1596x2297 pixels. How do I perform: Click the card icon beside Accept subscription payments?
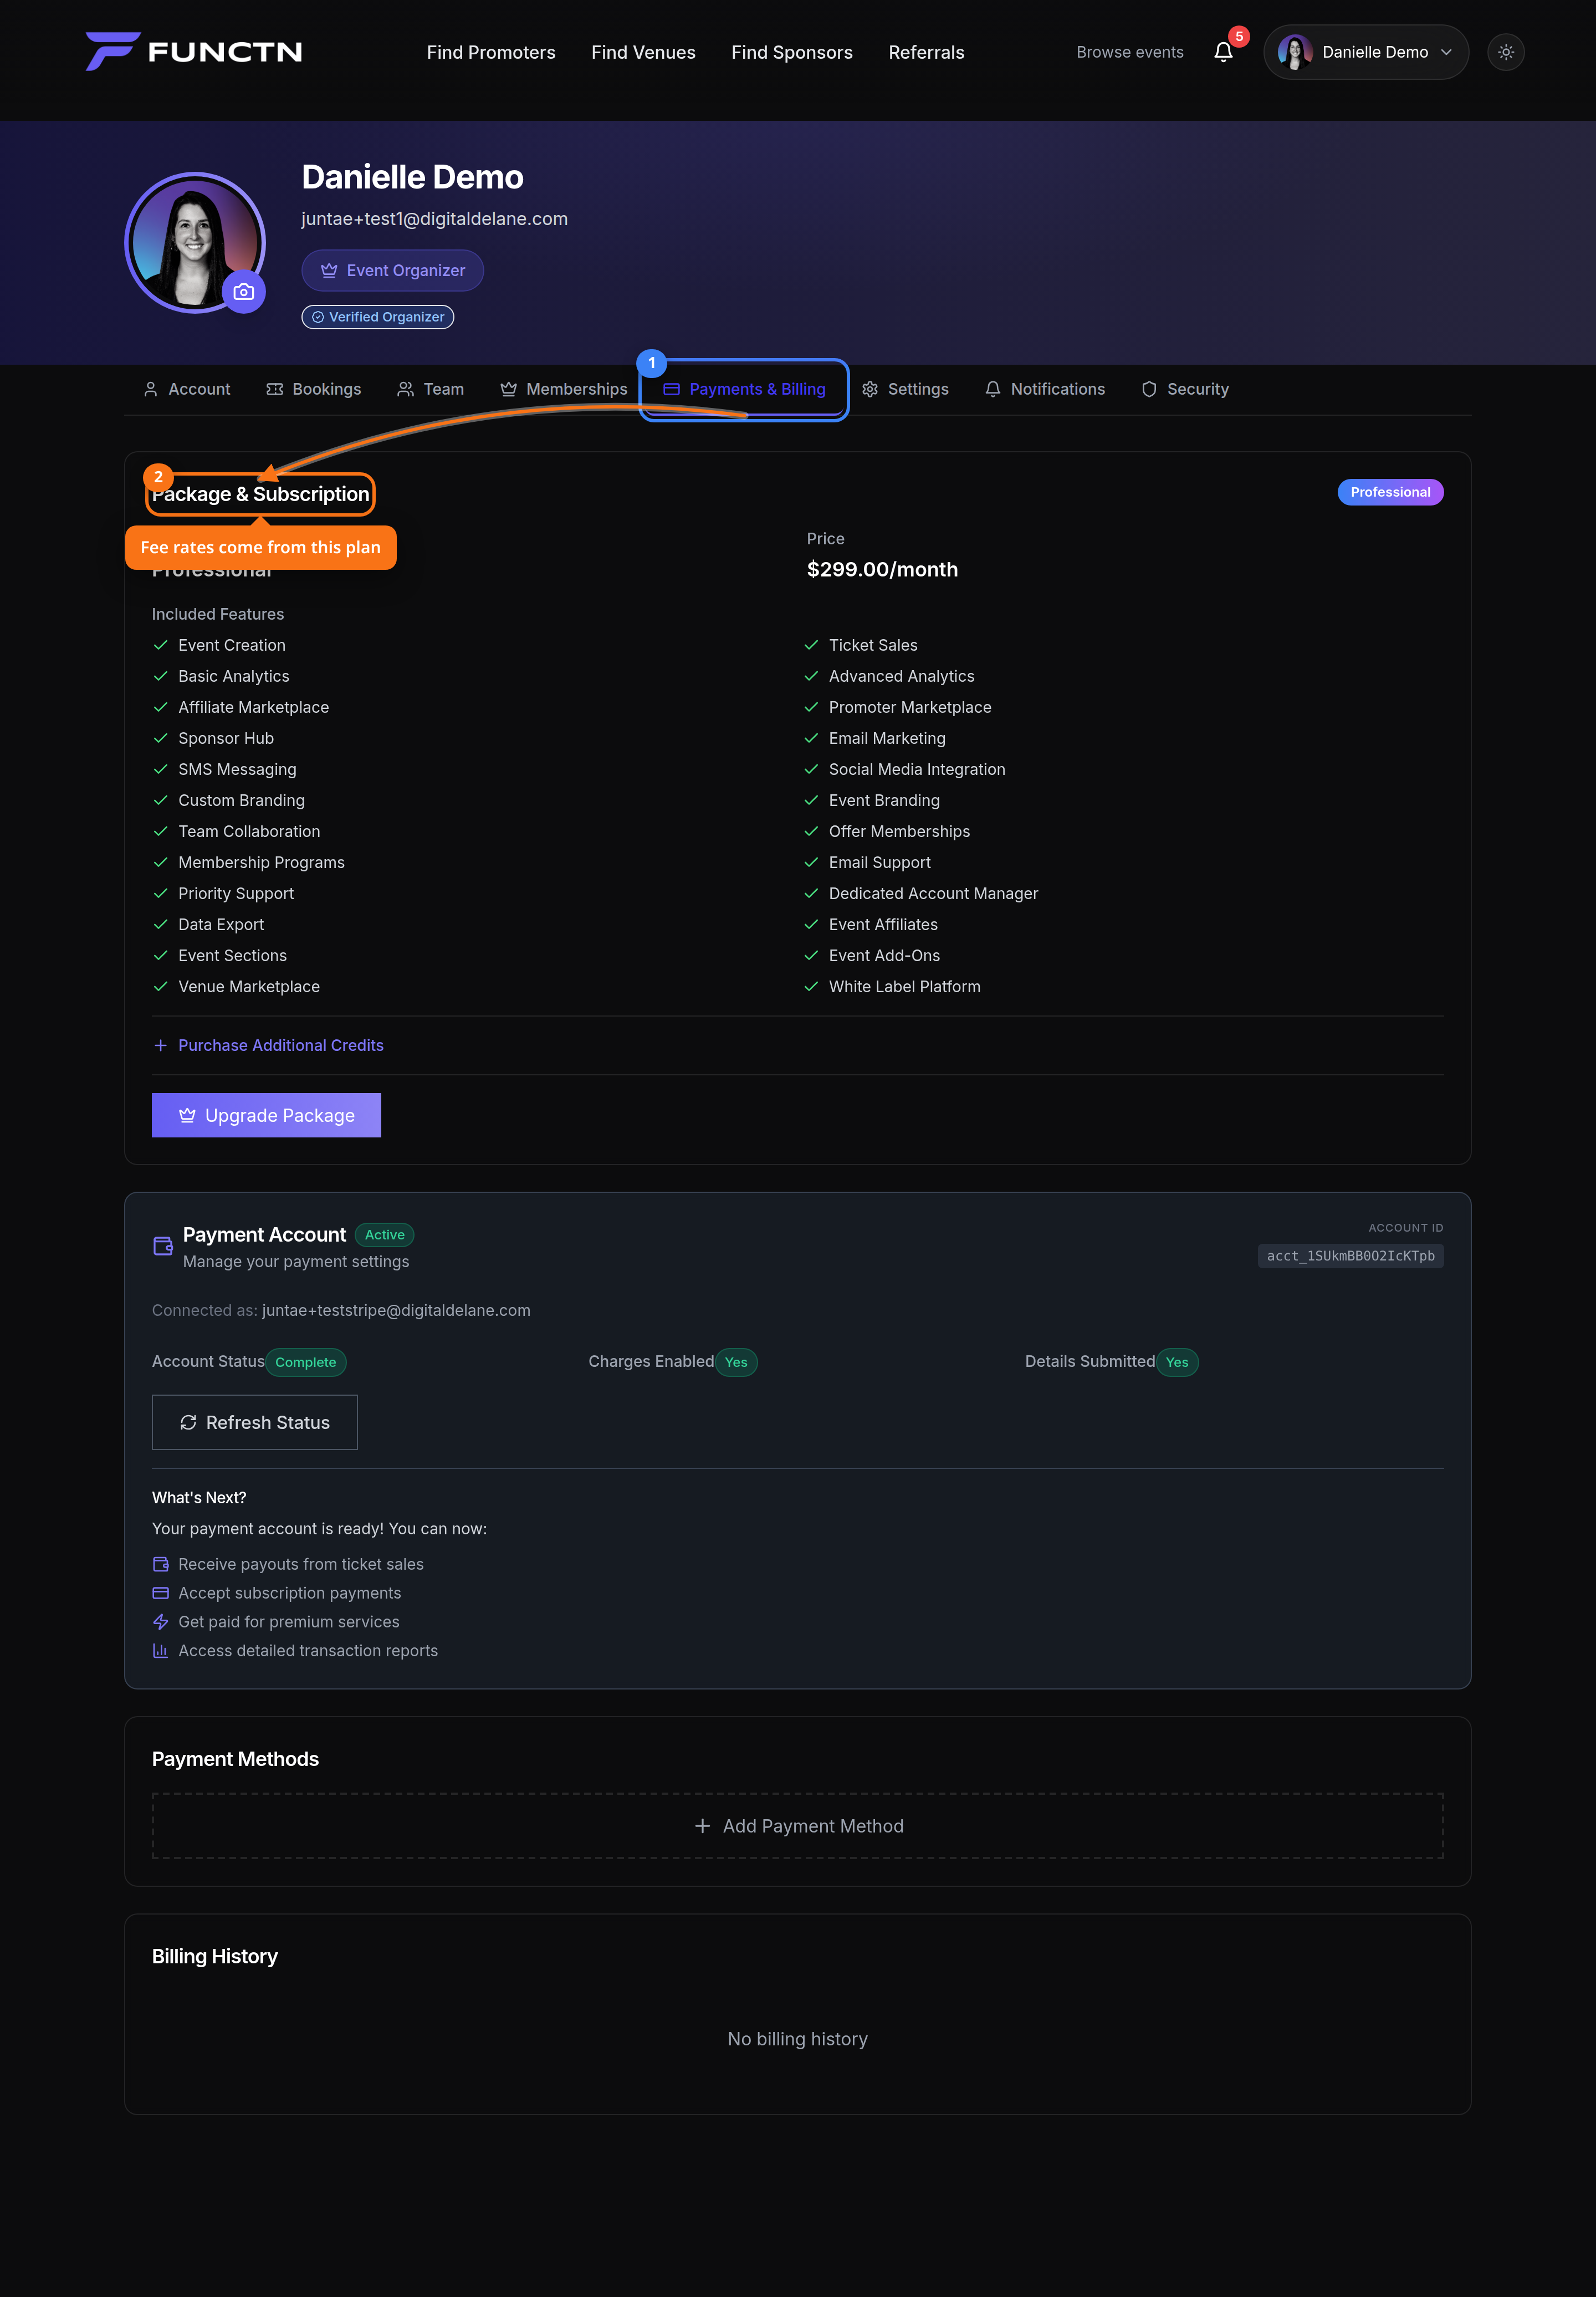point(160,1593)
